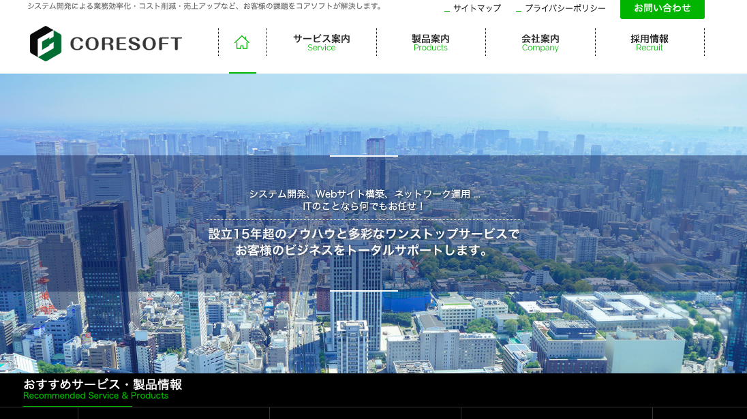Go to the 会社案内 Company page
The image size is (747, 419).
[x=540, y=42]
